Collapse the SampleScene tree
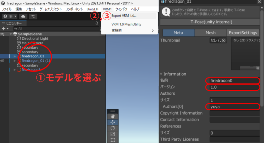The height and width of the screenshot is (143, 272). pos(11,34)
